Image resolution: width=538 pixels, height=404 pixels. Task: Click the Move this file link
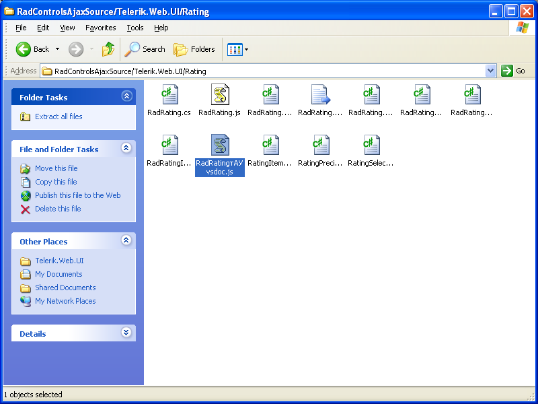[x=56, y=168]
